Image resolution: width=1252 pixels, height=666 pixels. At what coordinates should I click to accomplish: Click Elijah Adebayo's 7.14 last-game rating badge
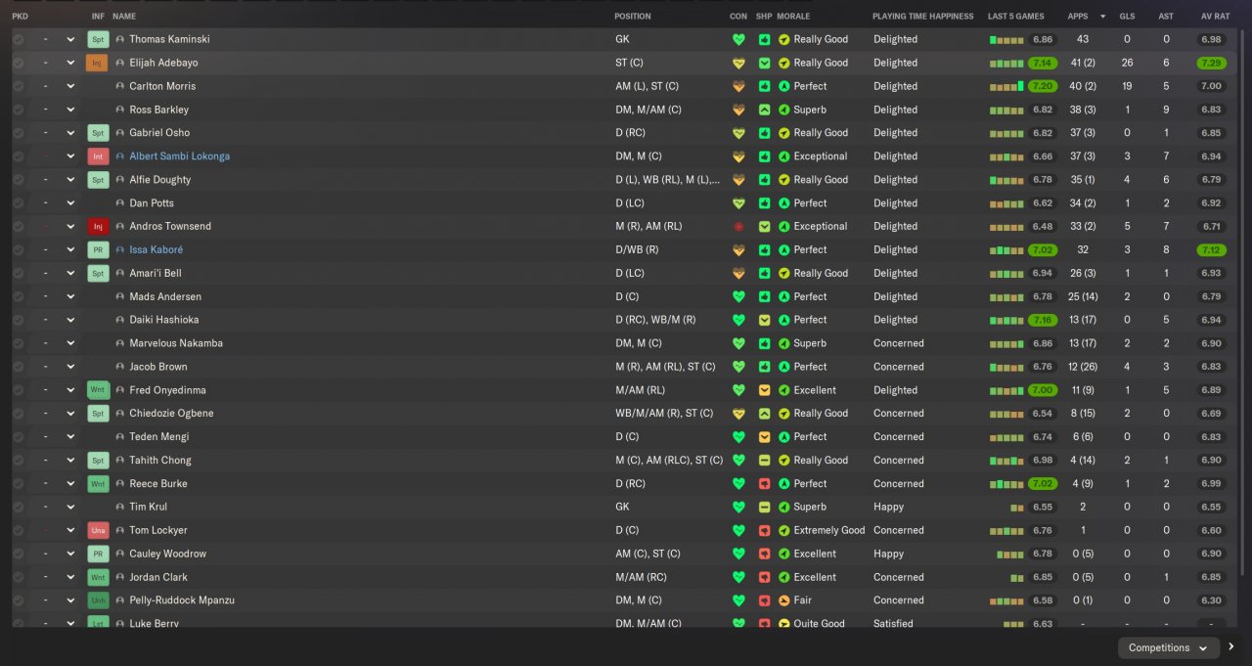tap(1043, 63)
